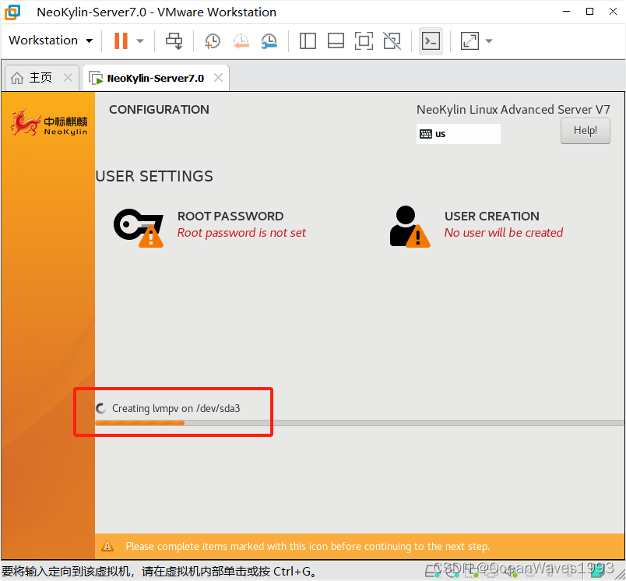The image size is (626, 581).
Task: Click the stretch guest display icon
Action: pyautogui.click(x=470, y=40)
